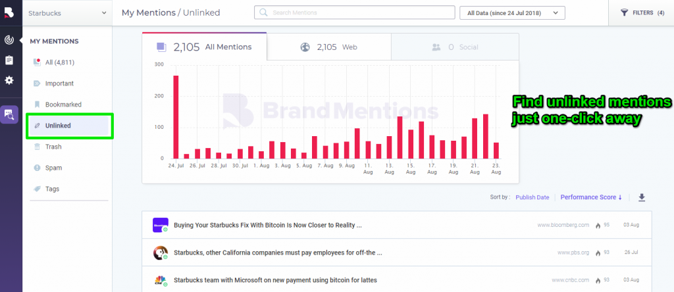Click the www.pbs.org source link
The image size is (674, 292).
[x=573, y=253]
